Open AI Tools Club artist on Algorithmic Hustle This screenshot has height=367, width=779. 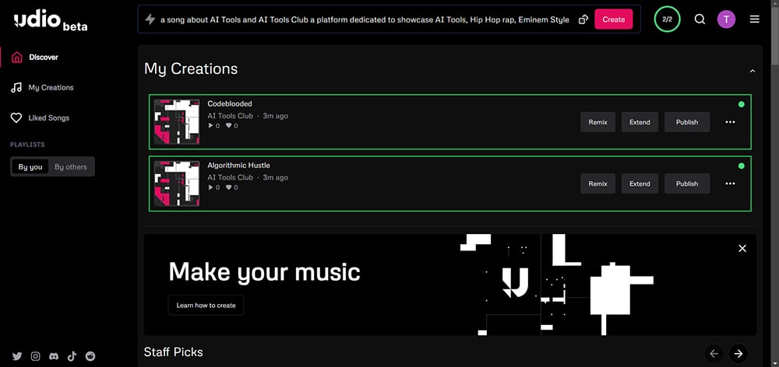[230, 177]
